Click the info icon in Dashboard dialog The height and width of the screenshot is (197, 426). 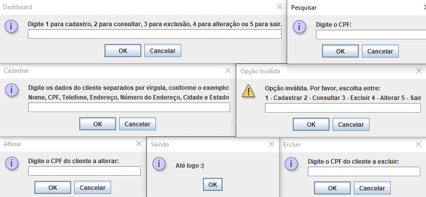[x=11, y=27]
